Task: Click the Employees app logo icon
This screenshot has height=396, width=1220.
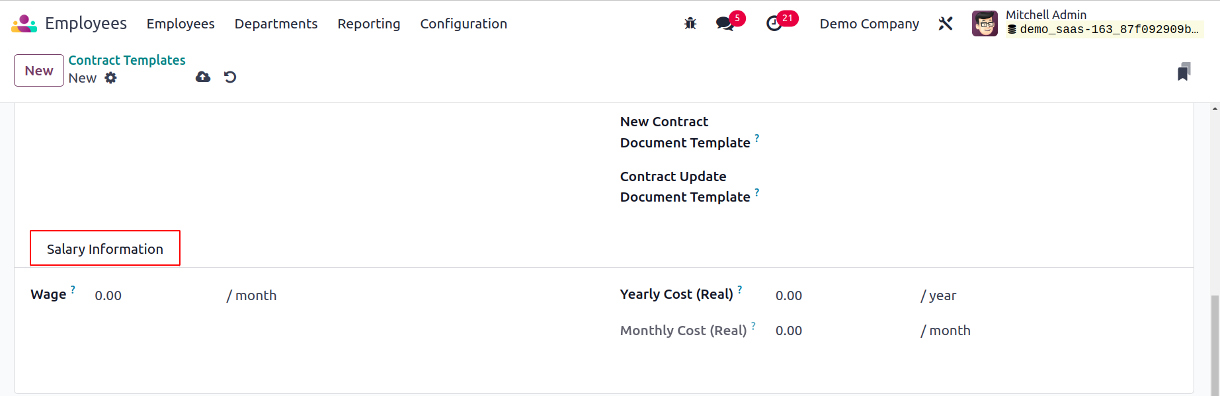Action: (24, 24)
